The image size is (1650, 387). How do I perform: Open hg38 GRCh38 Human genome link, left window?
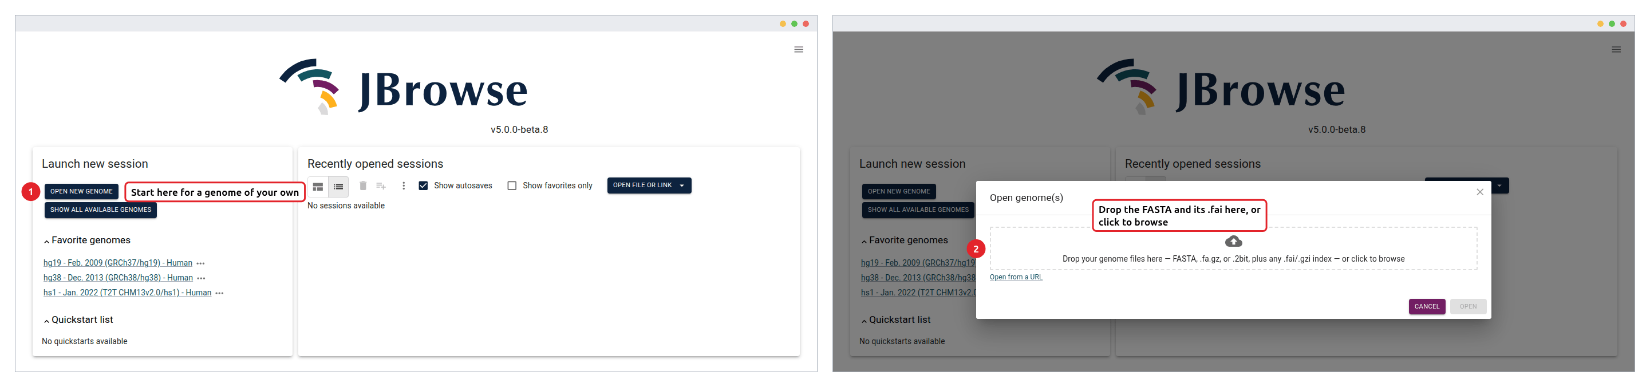click(118, 278)
